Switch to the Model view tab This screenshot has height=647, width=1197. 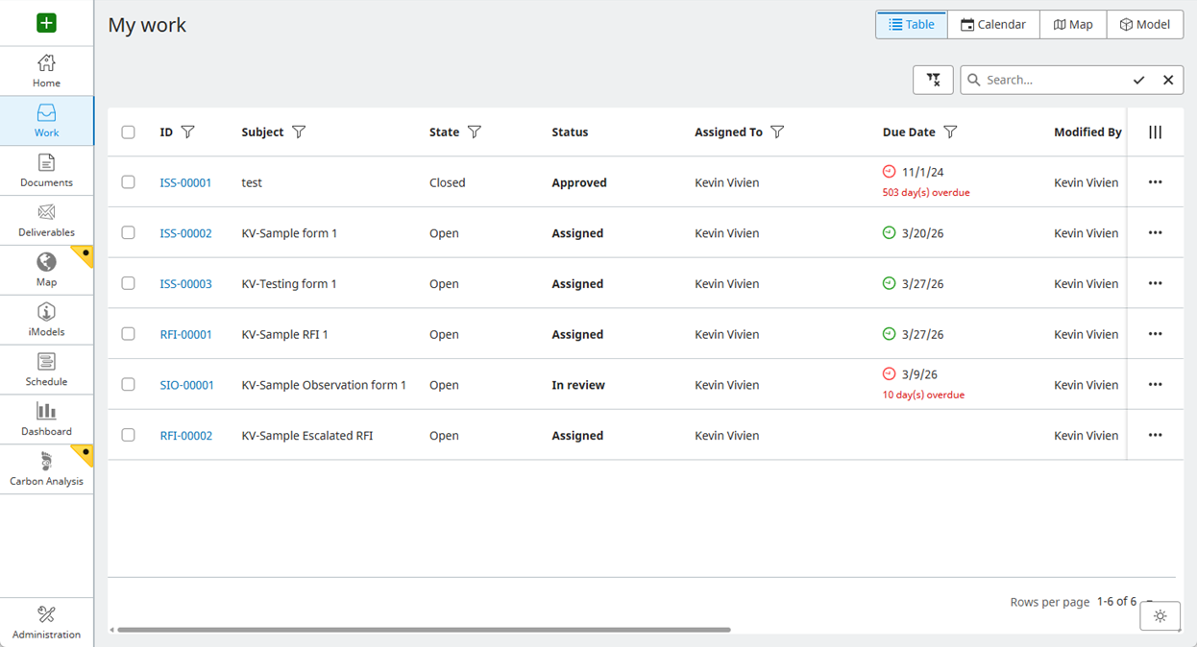[x=1144, y=25]
